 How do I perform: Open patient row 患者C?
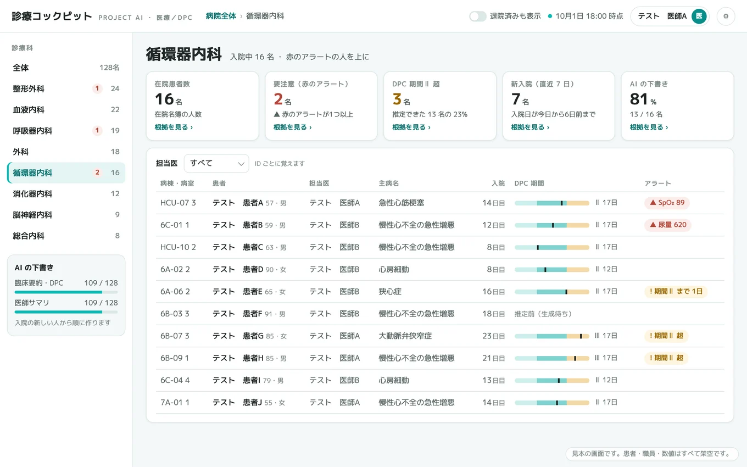440,247
